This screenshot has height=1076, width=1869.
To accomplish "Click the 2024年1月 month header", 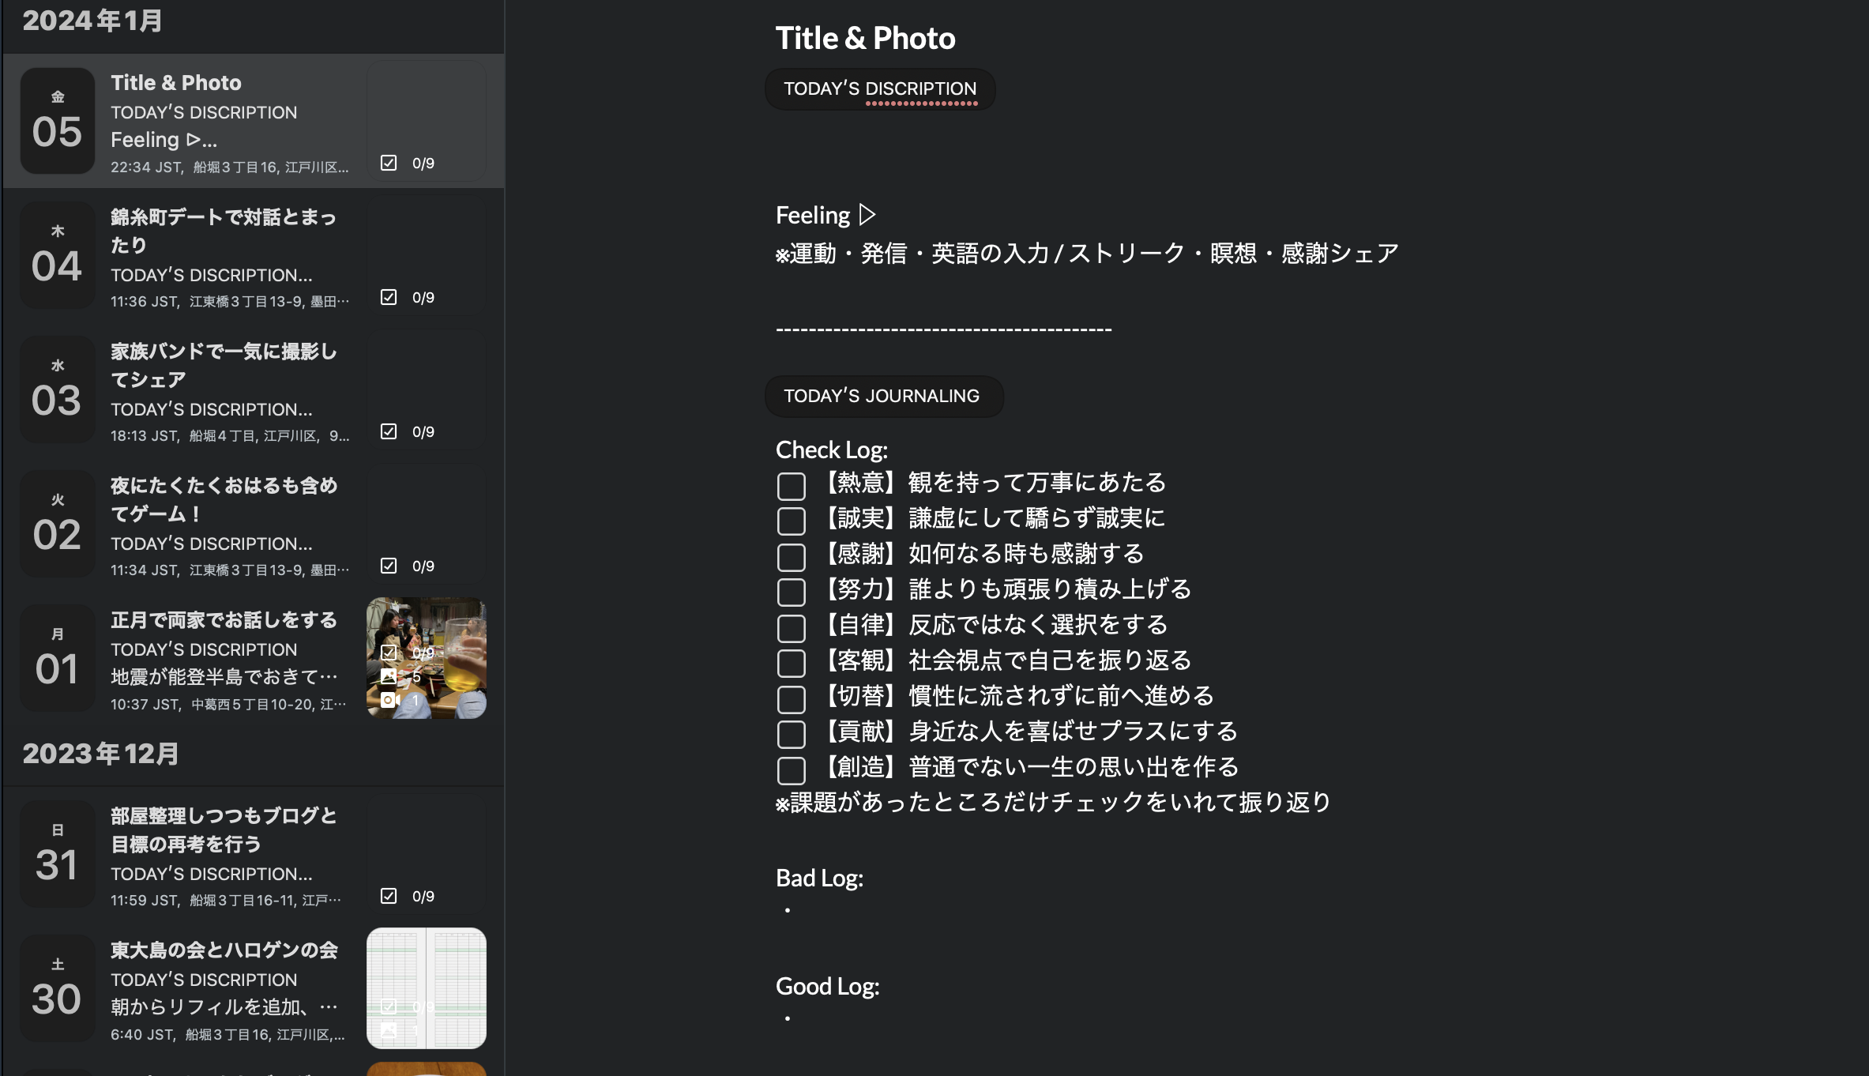I will coord(92,21).
